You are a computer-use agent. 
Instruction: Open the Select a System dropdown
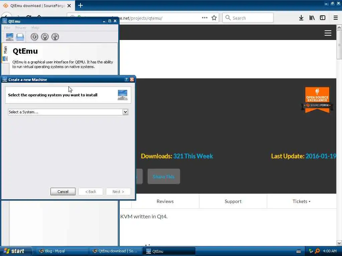125,112
